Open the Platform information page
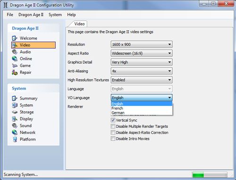Image resolution: width=236 pixels, height=180 pixels. pyautogui.click(x=28, y=139)
